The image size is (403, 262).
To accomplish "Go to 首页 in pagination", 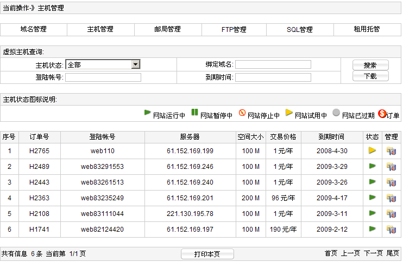I will pyautogui.click(x=331, y=253).
